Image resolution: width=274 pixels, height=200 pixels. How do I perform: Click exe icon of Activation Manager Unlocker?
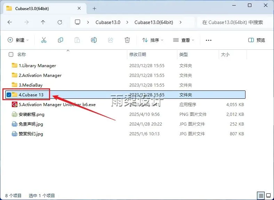pyautogui.click(x=15, y=104)
